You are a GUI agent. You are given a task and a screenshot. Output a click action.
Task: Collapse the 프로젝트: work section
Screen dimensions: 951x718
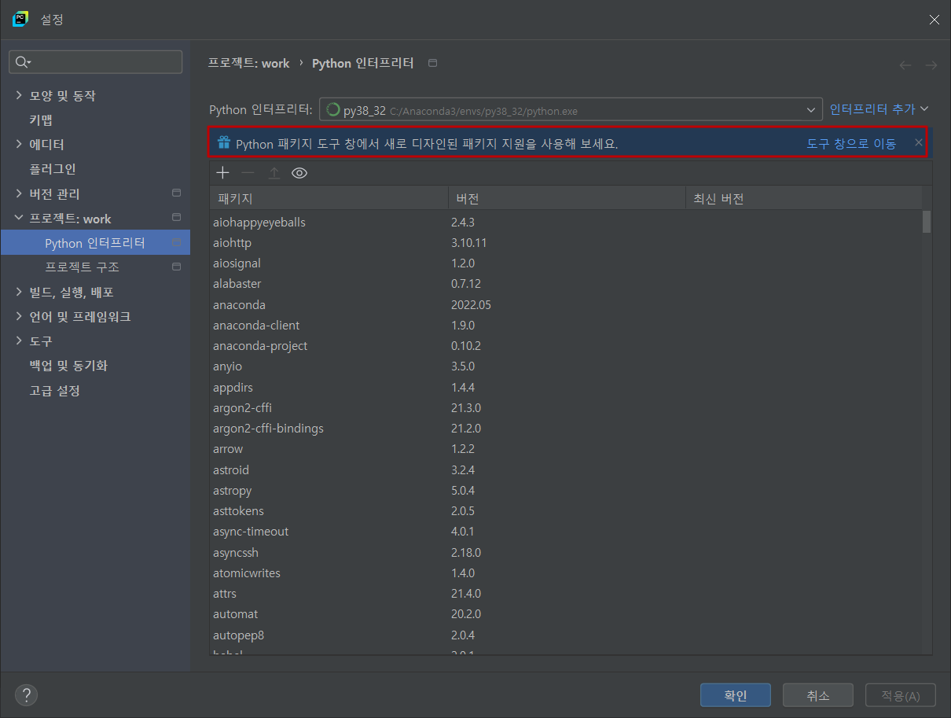(x=19, y=218)
